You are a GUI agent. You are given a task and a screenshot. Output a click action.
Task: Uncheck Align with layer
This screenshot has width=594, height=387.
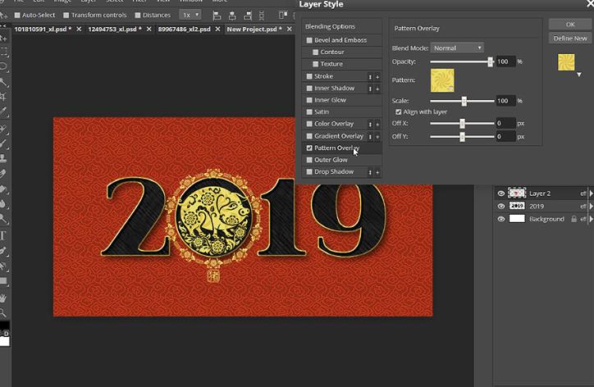(x=398, y=112)
